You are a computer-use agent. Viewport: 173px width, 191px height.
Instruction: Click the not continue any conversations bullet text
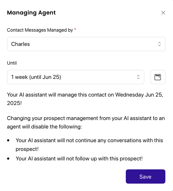[x=89, y=145]
